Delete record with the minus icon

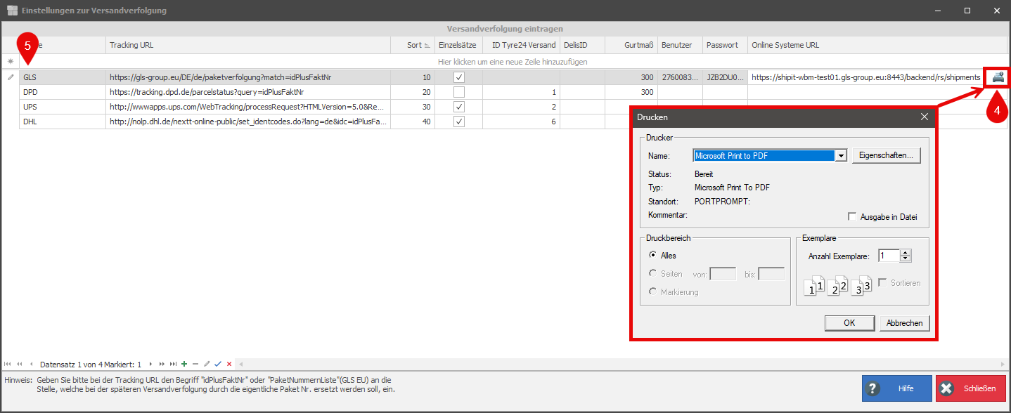point(195,364)
